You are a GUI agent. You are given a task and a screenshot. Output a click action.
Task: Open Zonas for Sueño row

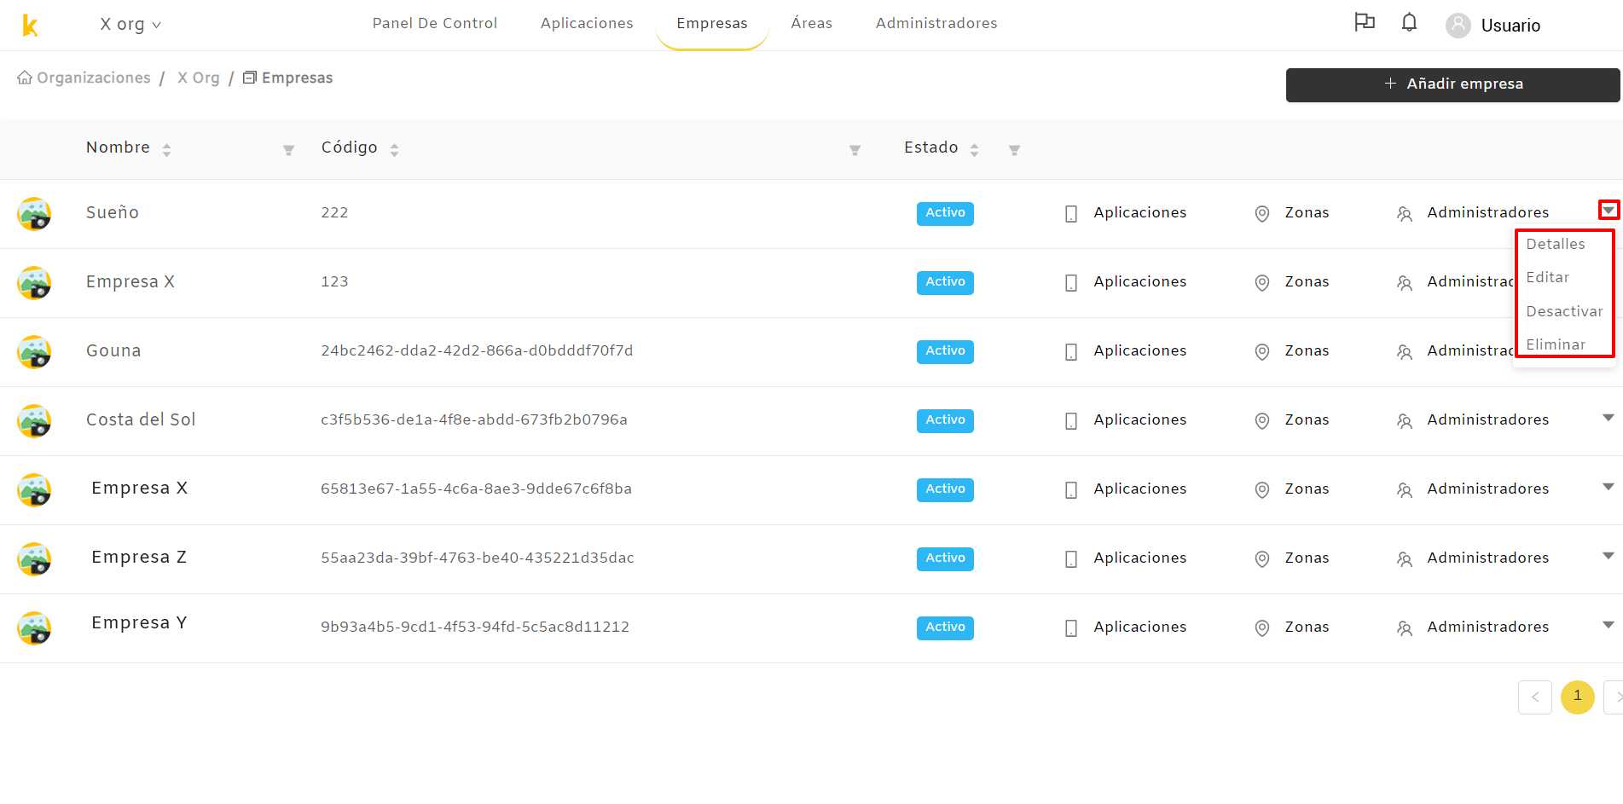tap(1292, 213)
